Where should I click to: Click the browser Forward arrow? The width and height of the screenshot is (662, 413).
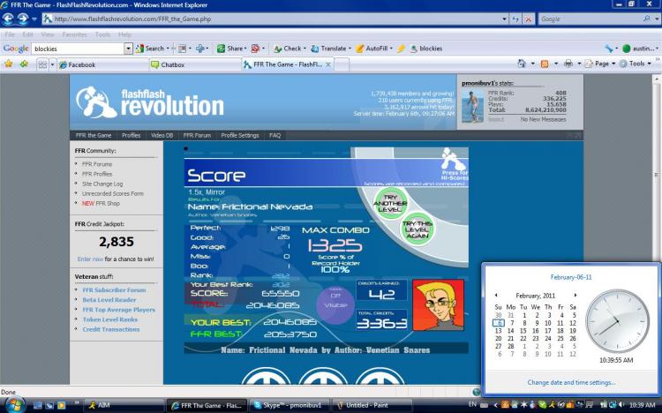tap(23, 19)
